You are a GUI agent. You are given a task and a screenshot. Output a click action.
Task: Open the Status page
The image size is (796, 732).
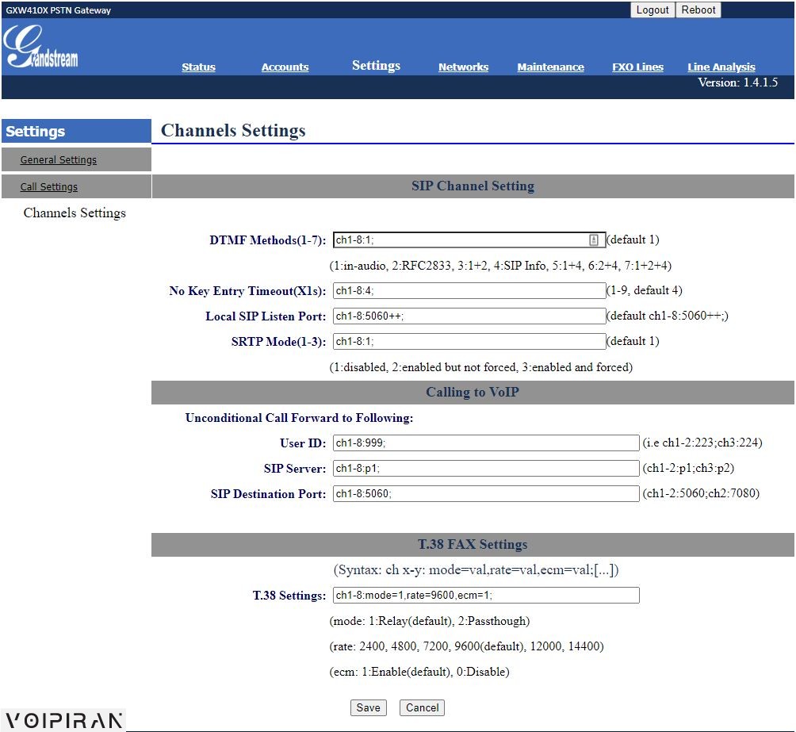pos(198,67)
